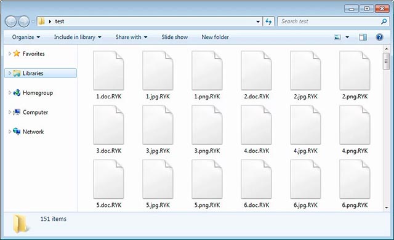The height and width of the screenshot is (240, 394).
Task: Select file icon 5.png.RYK
Action: point(207,179)
